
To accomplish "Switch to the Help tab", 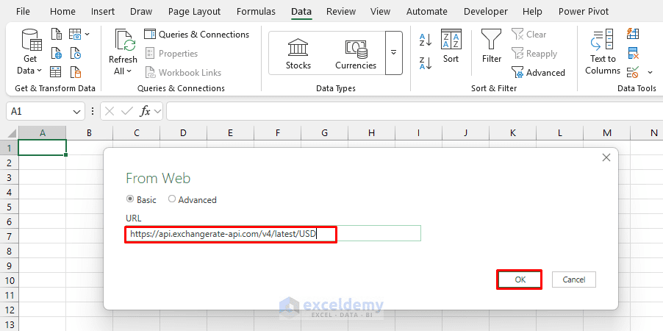I will [532, 12].
